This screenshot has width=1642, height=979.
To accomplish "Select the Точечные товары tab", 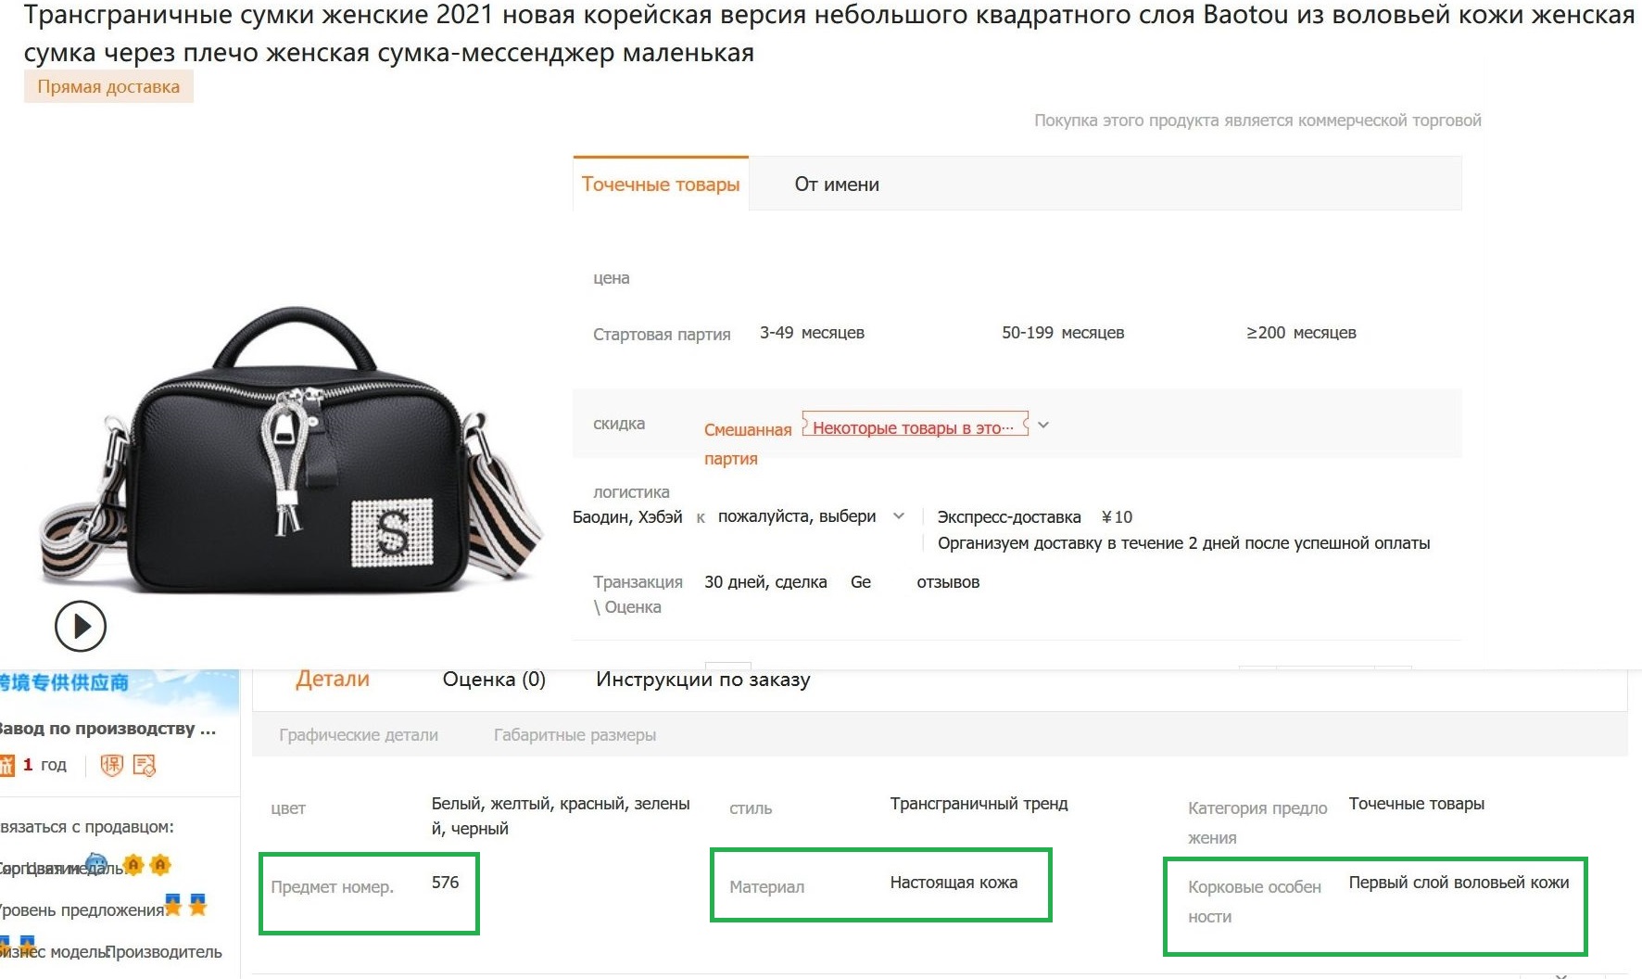I will [x=661, y=184].
